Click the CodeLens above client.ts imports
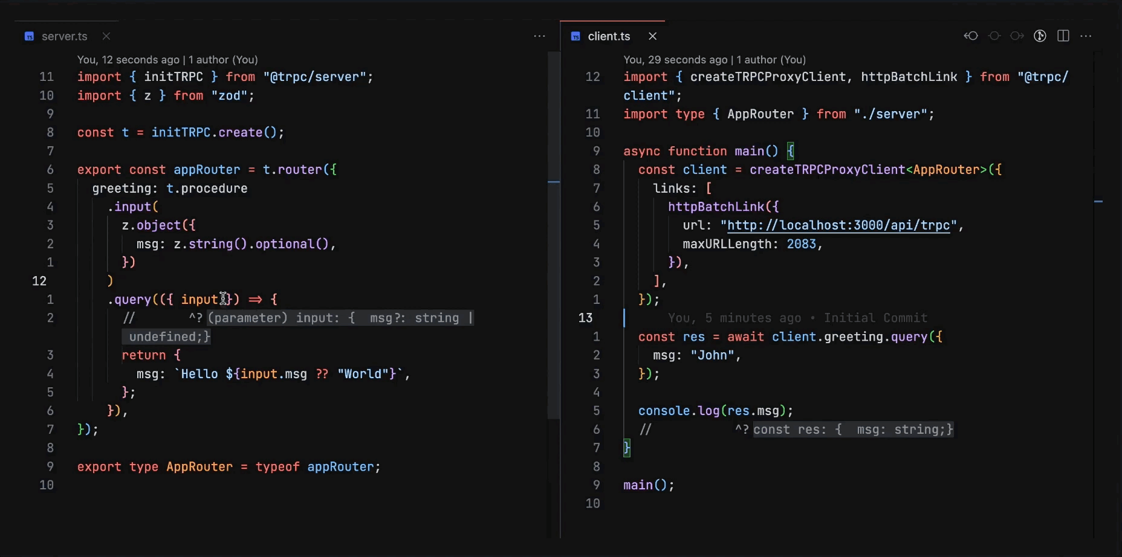Image resolution: width=1122 pixels, height=557 pixels. pos(714,59)
